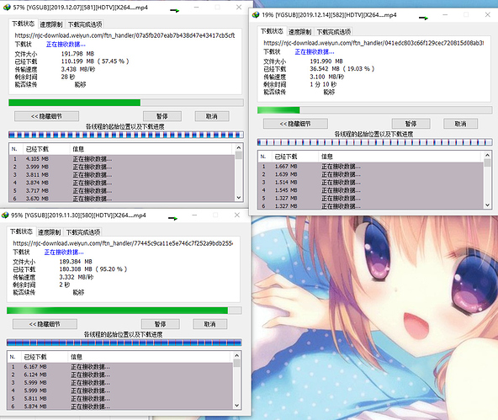498x420 pixels.
Task: Select thread row showing 1.667 MB
Action: [371, 166]
